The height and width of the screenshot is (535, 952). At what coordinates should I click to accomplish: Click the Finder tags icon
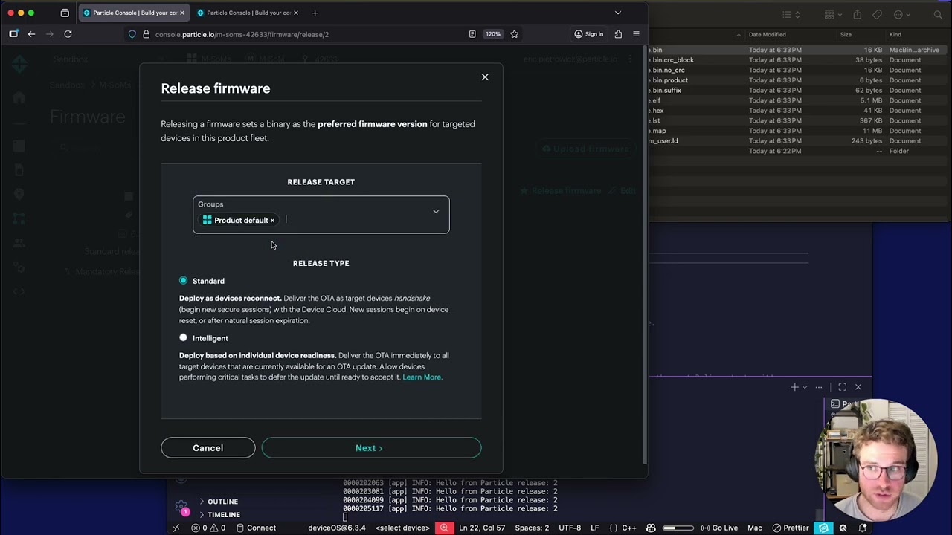[x=878, y=15]
